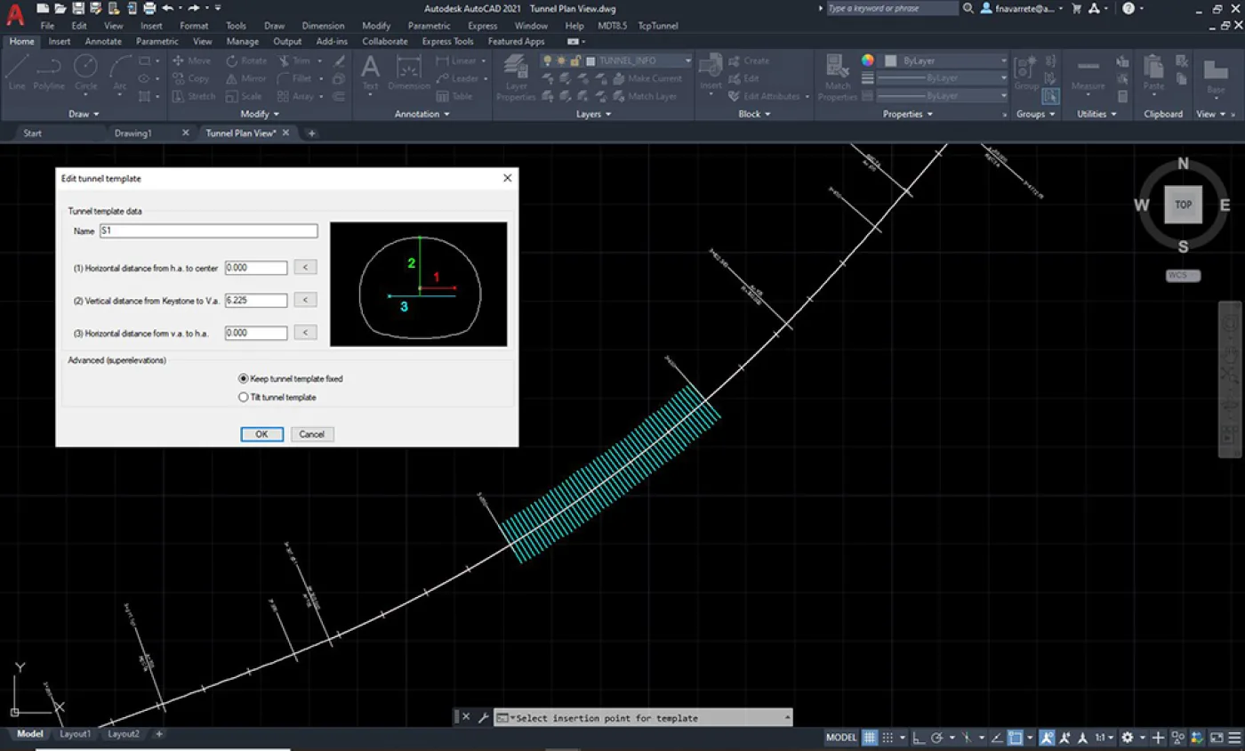Select Tilt tunnel template option
Image resolution: width=1245 pixels, height=751 pixels.
pyautogui.click(x=277, y=397)
